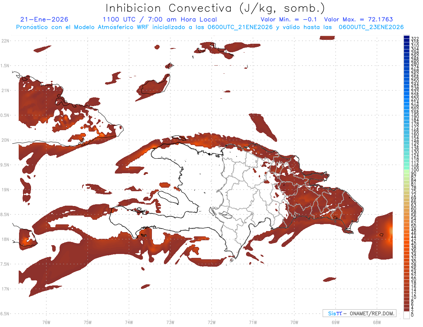Viewport: 423px width, 327px height.
Task: Click the 'SisTT - ONAMET/REP.DOM.' credit box
Action: point(359,313)
